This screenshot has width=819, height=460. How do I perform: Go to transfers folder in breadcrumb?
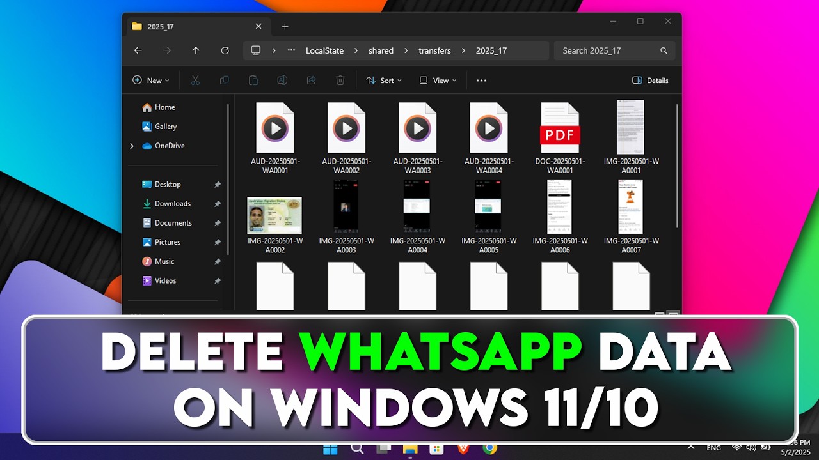434,50
